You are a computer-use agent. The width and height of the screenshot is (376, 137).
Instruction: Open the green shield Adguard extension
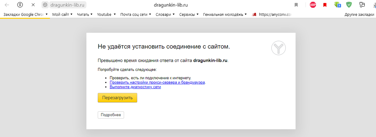[x=349, y=5]
